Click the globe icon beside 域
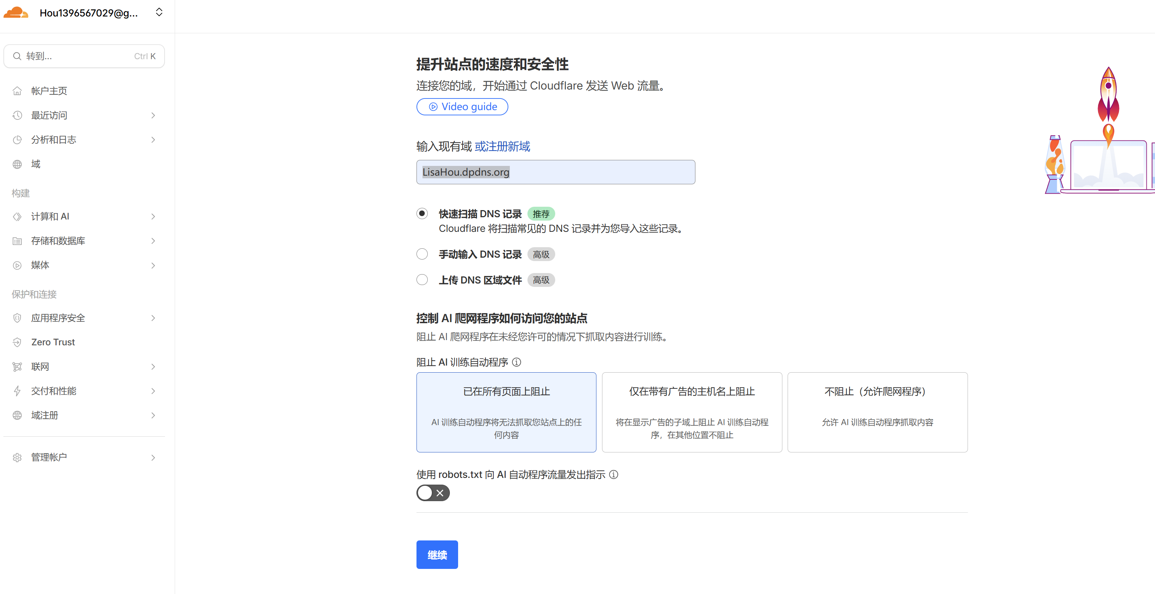The height and width of the screenshot is (594, 1155). point(17,164)
